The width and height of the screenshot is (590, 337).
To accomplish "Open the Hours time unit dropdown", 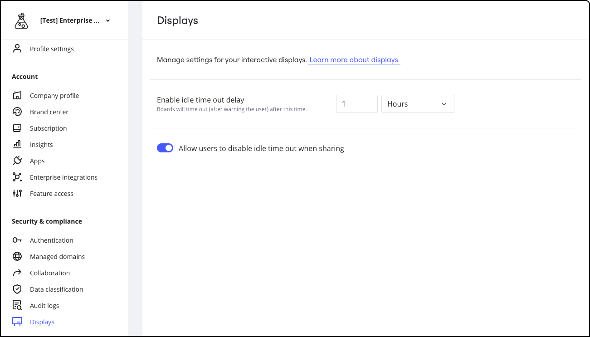I will (417, 104).
